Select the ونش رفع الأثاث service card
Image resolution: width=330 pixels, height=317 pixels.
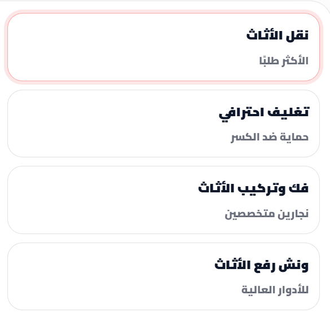pyautogui.click(x=164, y=276)
